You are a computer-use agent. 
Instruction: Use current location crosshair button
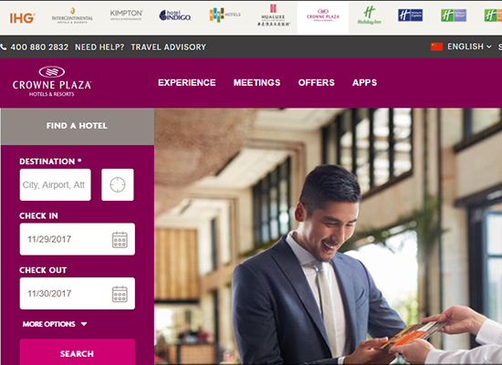click(x=118, y=184)
